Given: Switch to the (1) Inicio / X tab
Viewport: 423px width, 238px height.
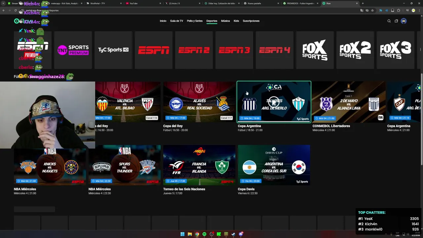Looking at the screenshot, I should coord(182,3).
